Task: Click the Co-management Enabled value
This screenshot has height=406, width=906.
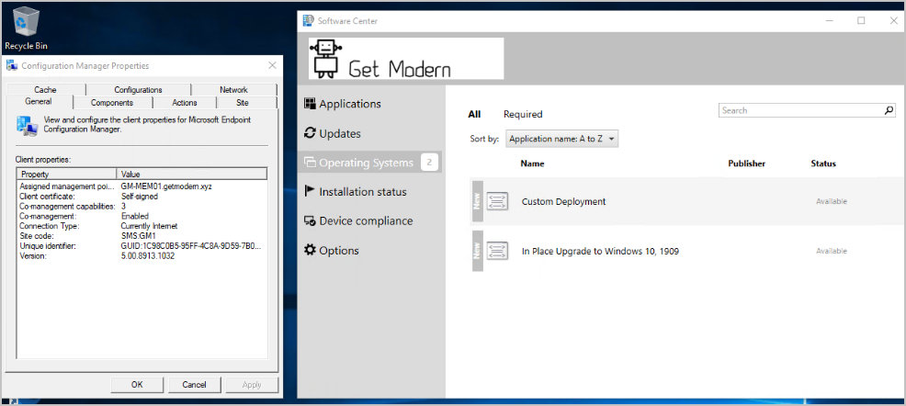Action: [x=135, y=216]
